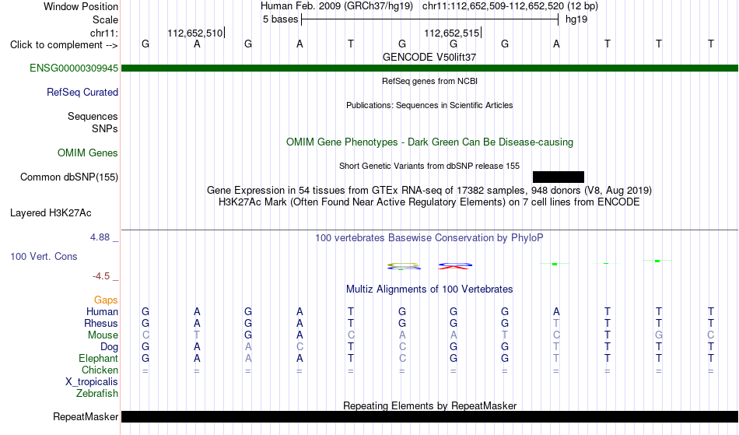Viewport: 739px width, 435px height.
Task: Click the 112,652,515 position marker
Action: [x=452, y=33]
